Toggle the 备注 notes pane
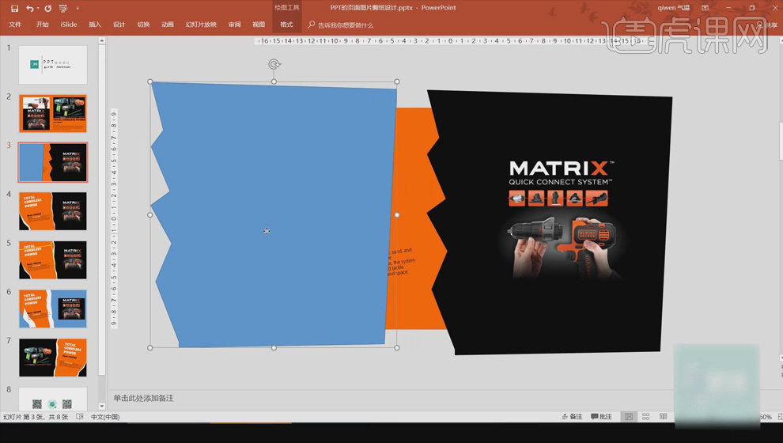Image resolution: width=783 pixels, height=443 pixels. [572, 417]
